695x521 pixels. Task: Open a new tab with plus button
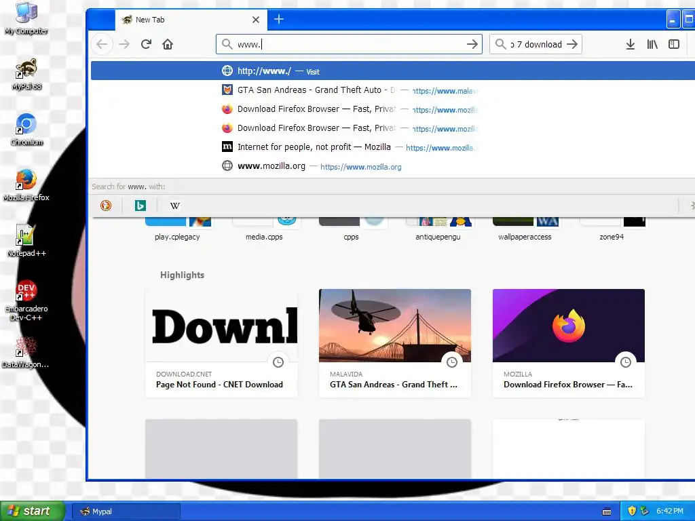coord(279,19)
